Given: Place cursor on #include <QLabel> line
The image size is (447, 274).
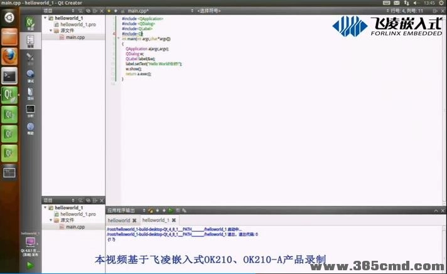Looking at the screenshot, I should [x=137, y=28].
